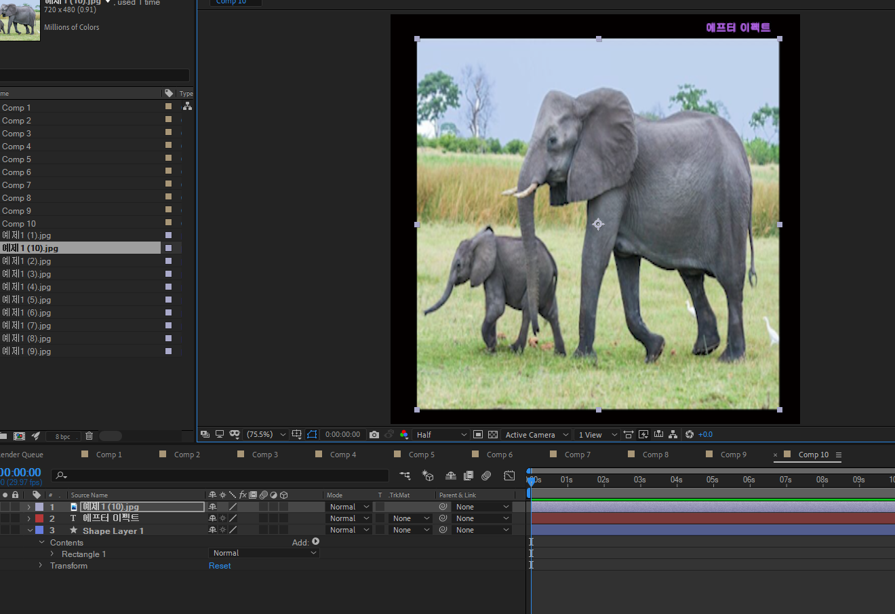The image size is (895, 614).
Task: Toggle the transparency grid in the viewer
Action: [493, 435]
